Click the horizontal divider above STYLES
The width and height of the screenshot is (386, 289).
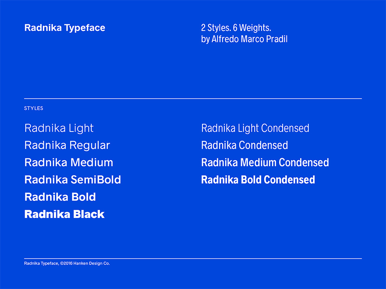pyautogui.click(x=193, y=98)
